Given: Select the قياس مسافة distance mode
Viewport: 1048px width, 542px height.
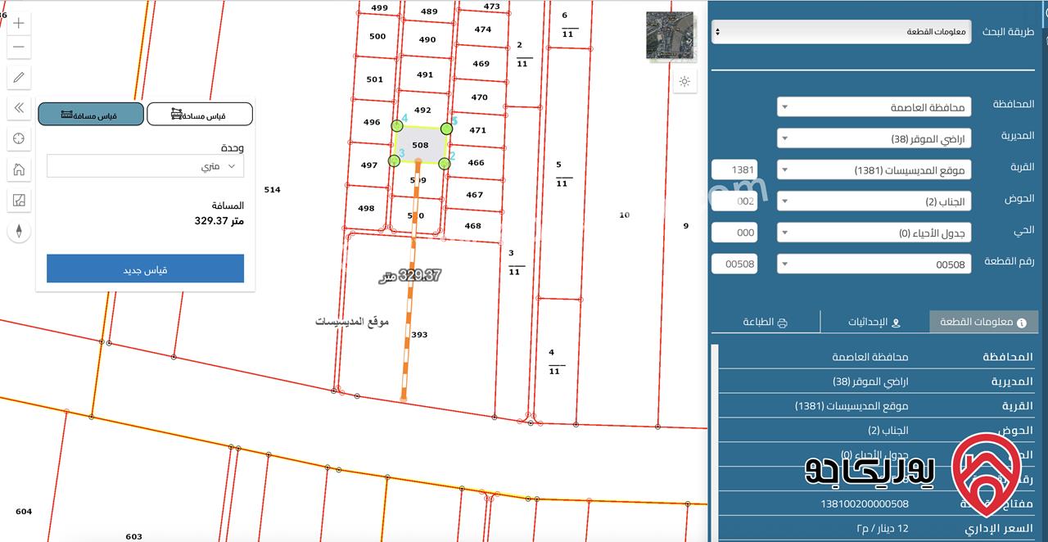Looking at the screenshot, I should [x=91, y=115].
